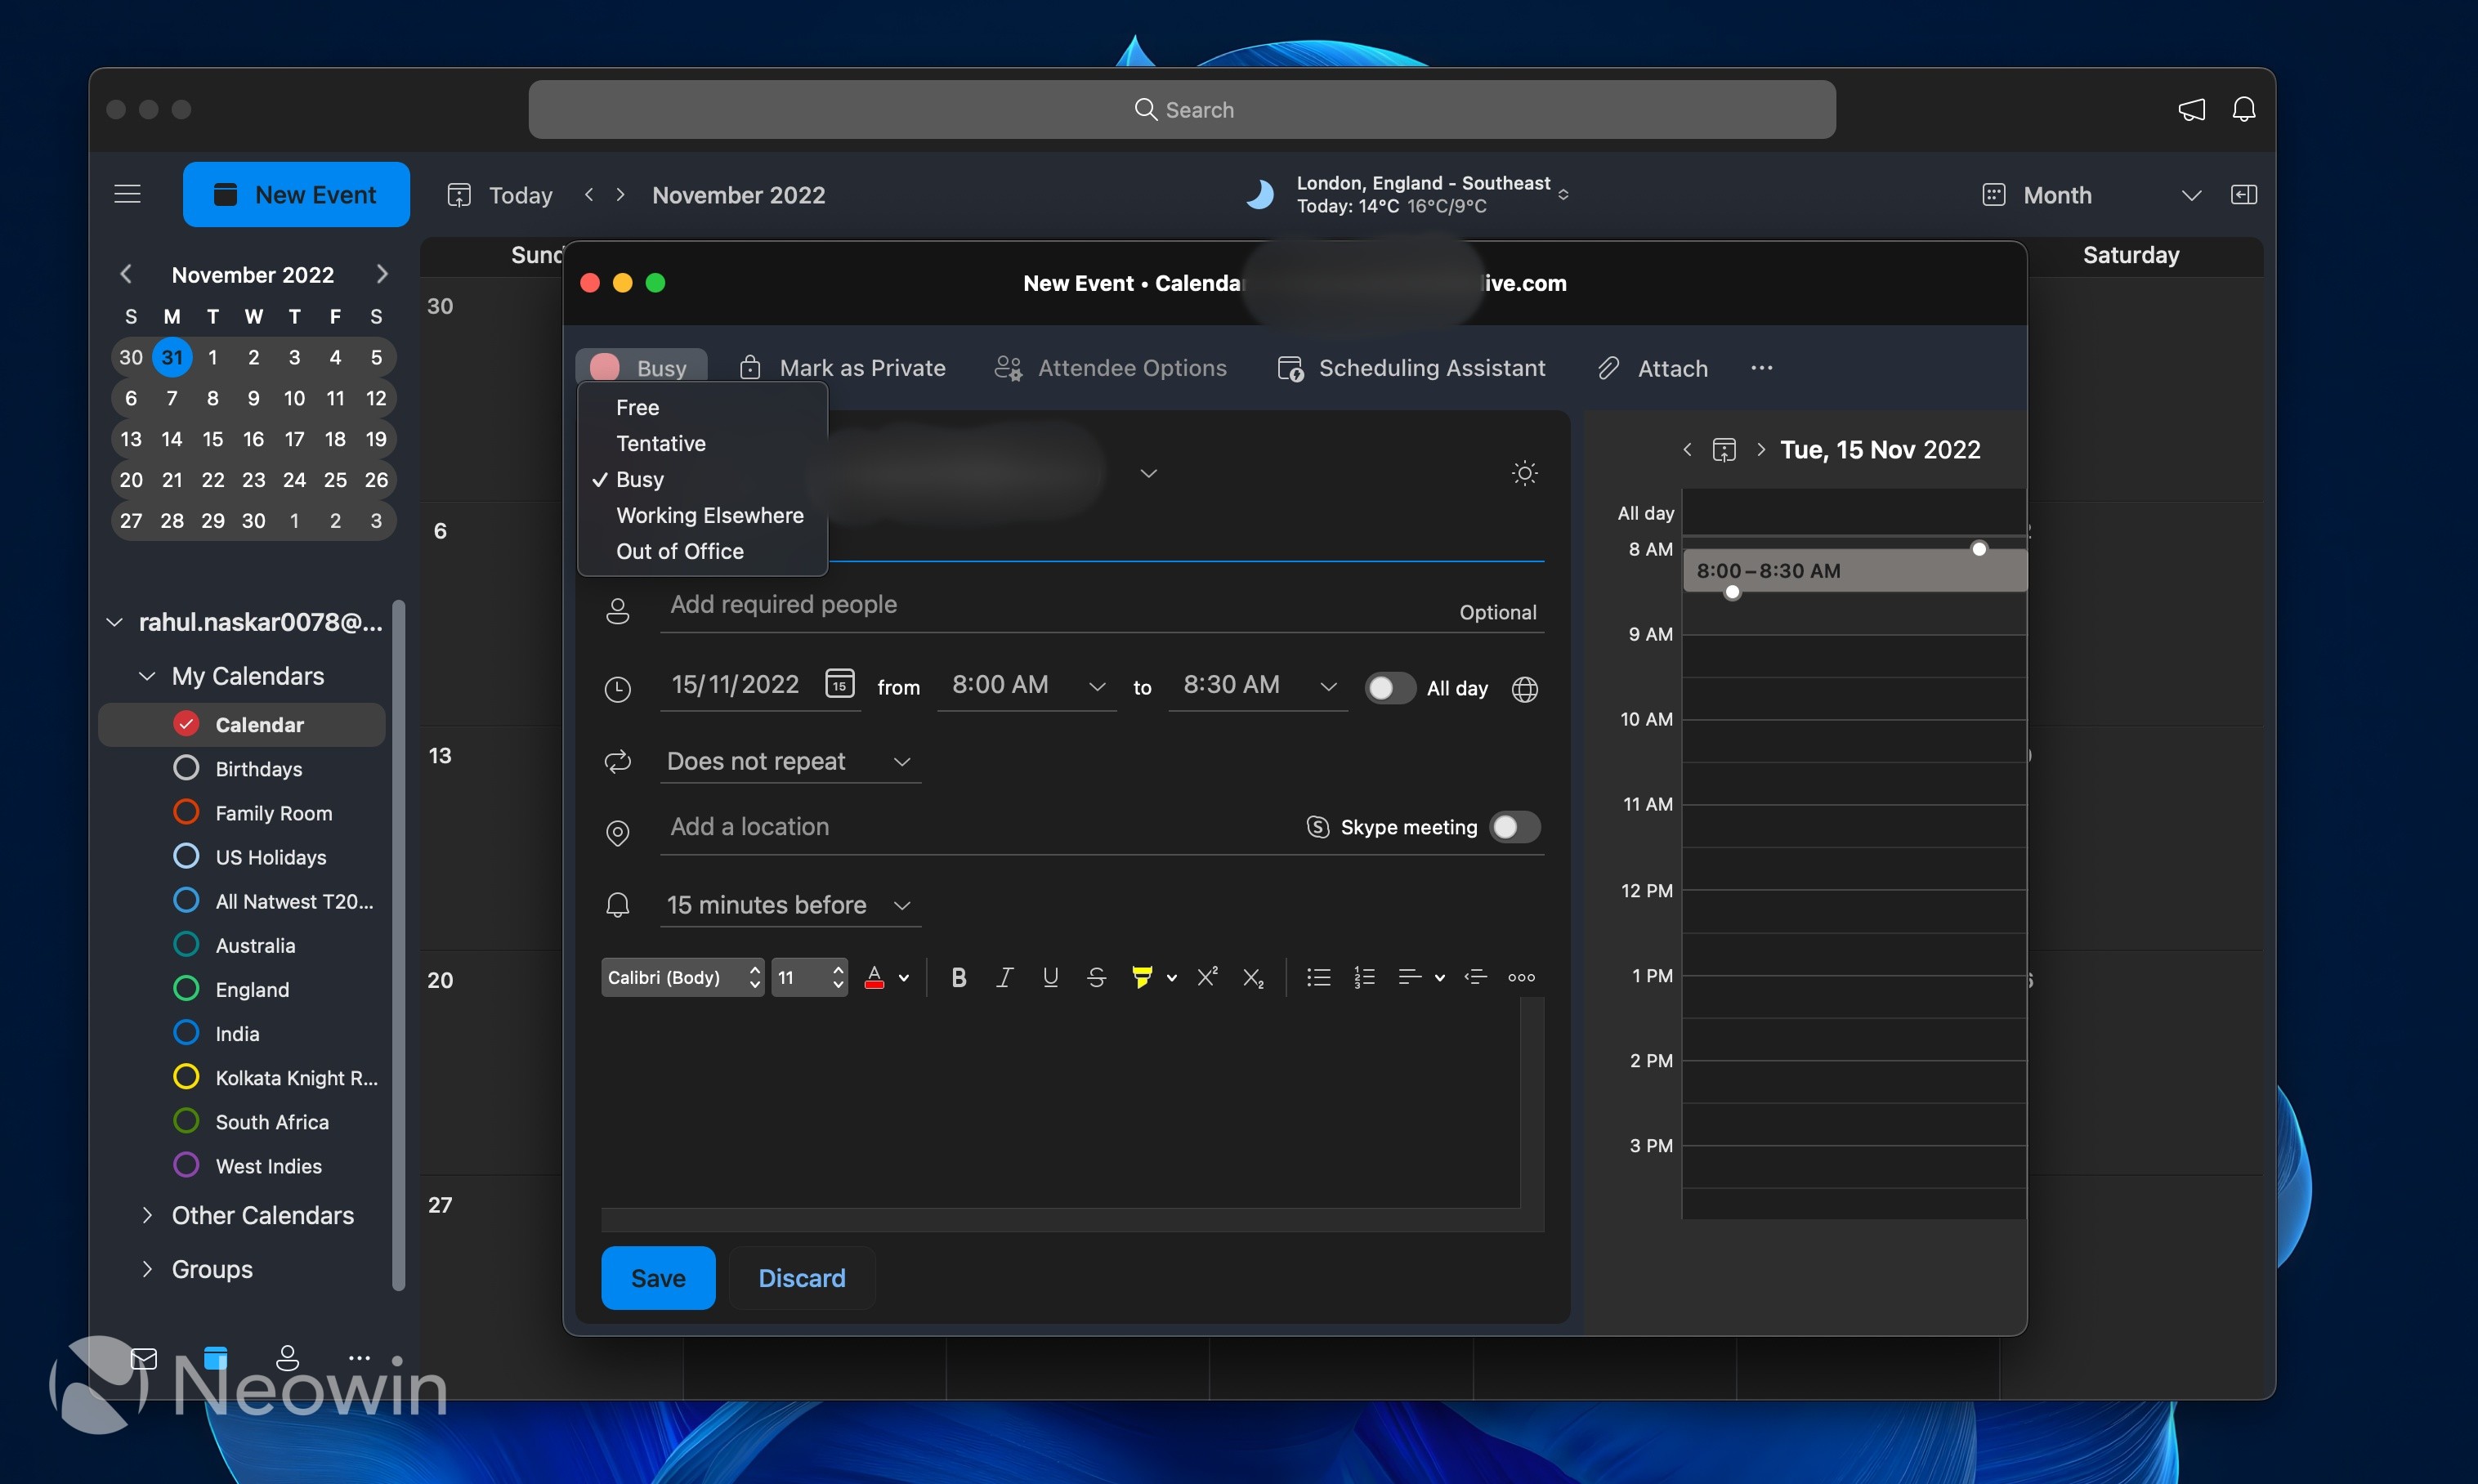Viewport: 2478px width, 1484px height.
Task: Enable the Skype meeting switch
Action: [x=1514, y=827]
